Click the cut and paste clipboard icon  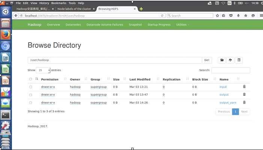[239, 60]
